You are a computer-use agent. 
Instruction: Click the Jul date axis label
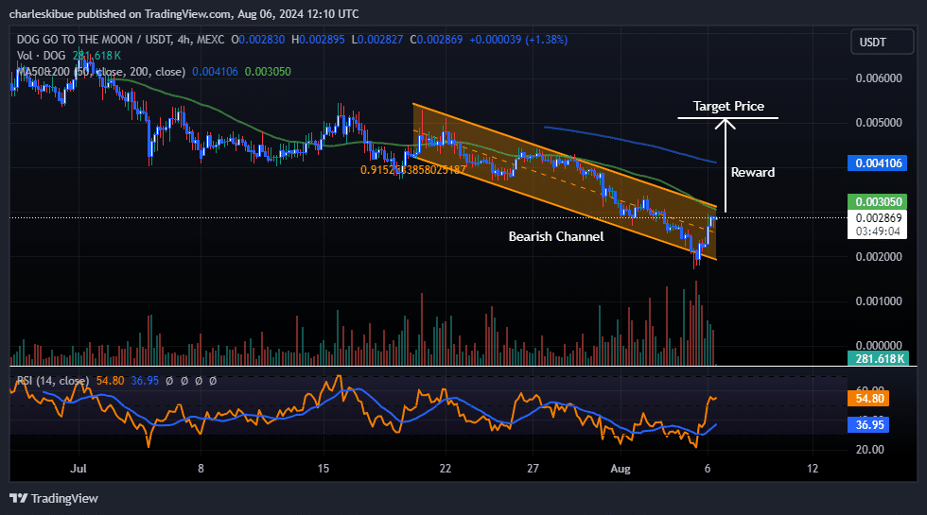(x=78, y=469)
